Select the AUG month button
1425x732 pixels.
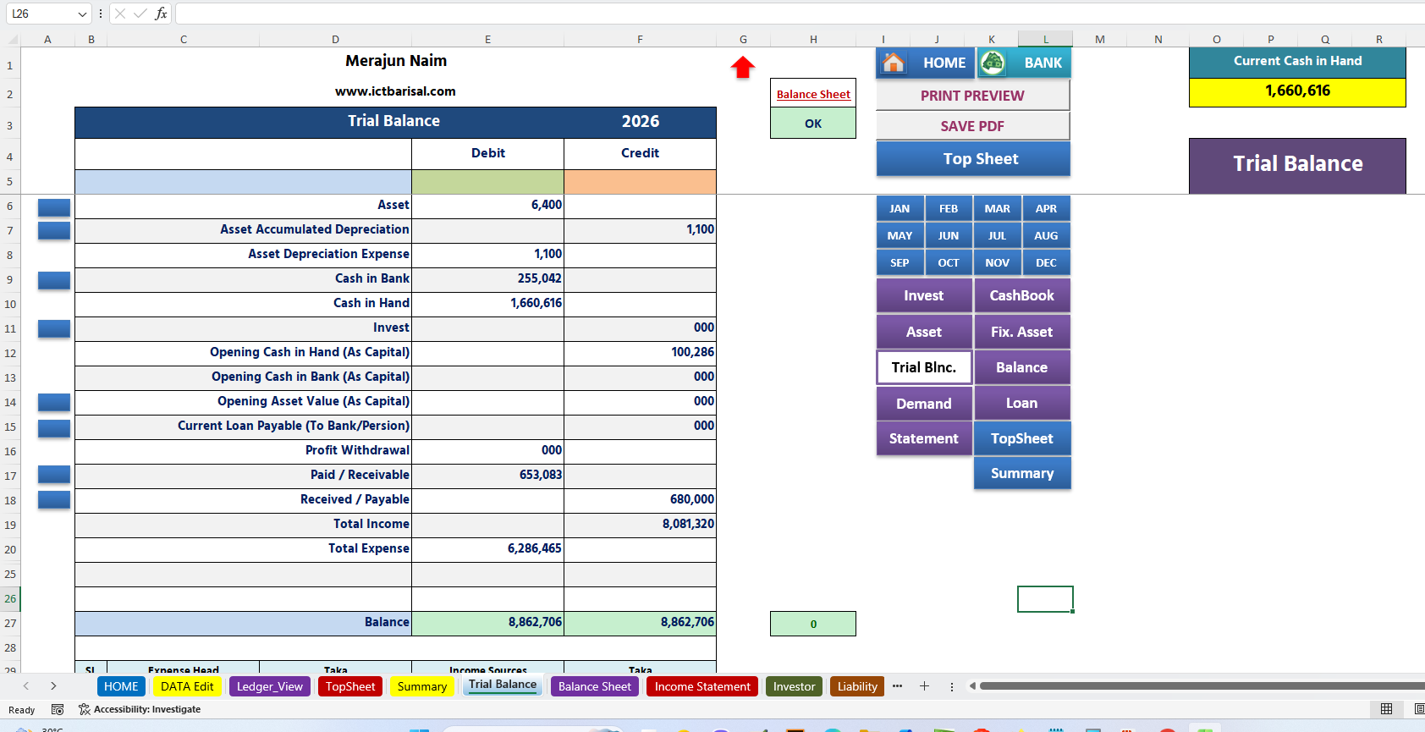[x=1046, y=236]
